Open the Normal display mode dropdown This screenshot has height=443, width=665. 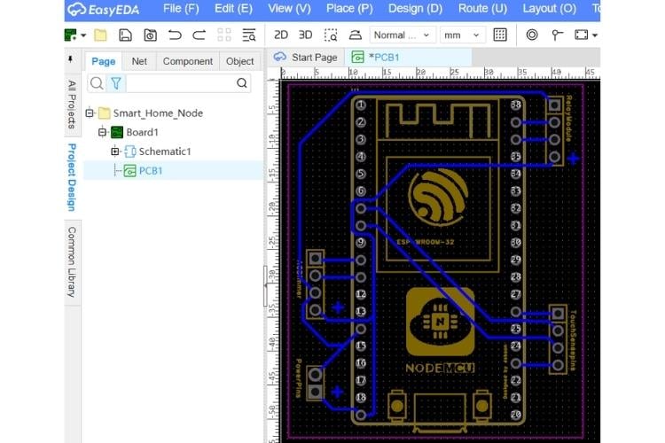[402, 35]
